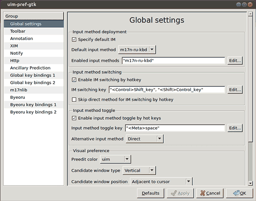The width and height of the screenshot is (256, 201).
Task: Open Candidate window type dropdown
Action: 139,170
